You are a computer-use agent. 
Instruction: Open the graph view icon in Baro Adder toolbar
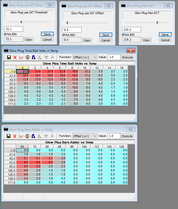coord(21,136)
